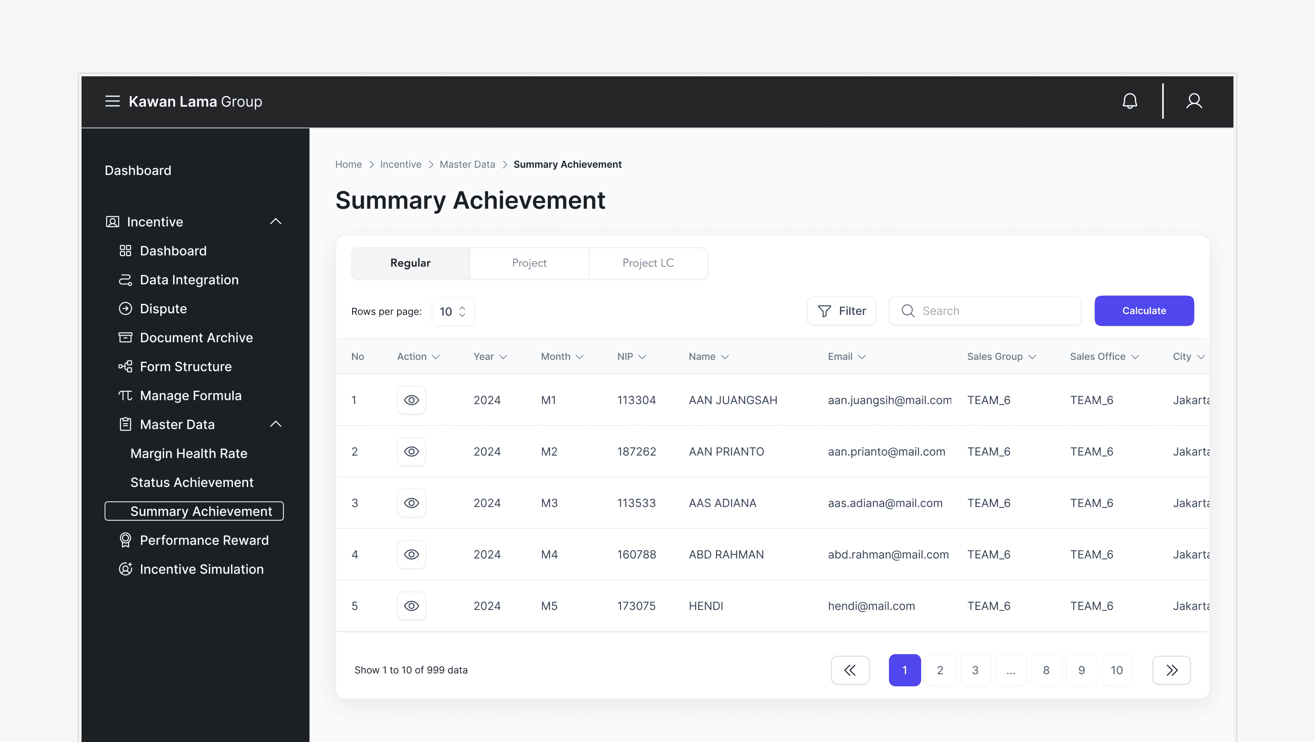This screenshot has height=742, width=1315.
Task: Toggle eye icon on ABD RAHMAN row
Action: tap(412, 554)
